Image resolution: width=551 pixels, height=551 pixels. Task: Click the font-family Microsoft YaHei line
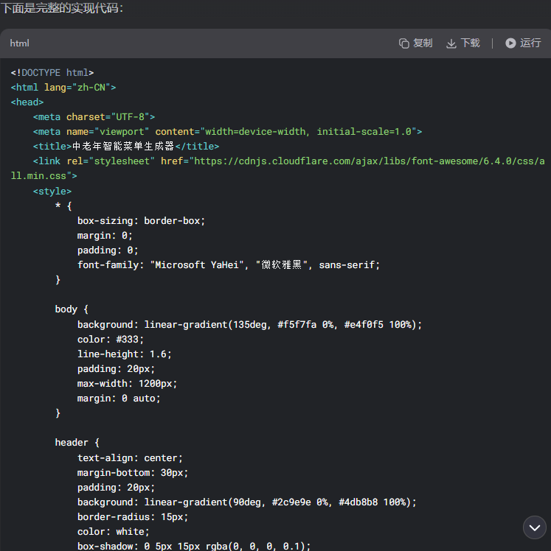[x=229, y=264]
